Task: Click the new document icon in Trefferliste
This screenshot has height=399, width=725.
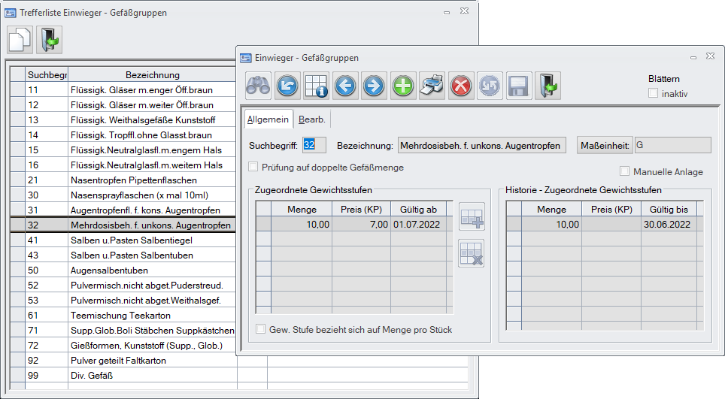Action: point(20,40)
